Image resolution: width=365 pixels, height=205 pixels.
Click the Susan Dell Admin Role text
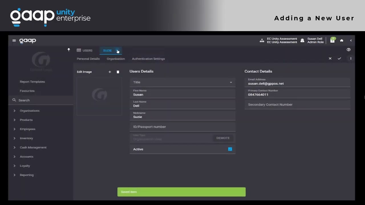point(315,40)
